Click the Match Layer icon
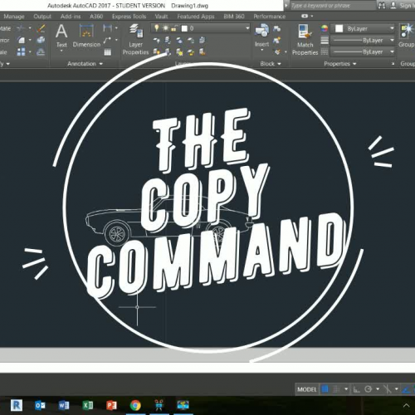The image size is (415, 415). pyautogui.click(x=203, y=52)
